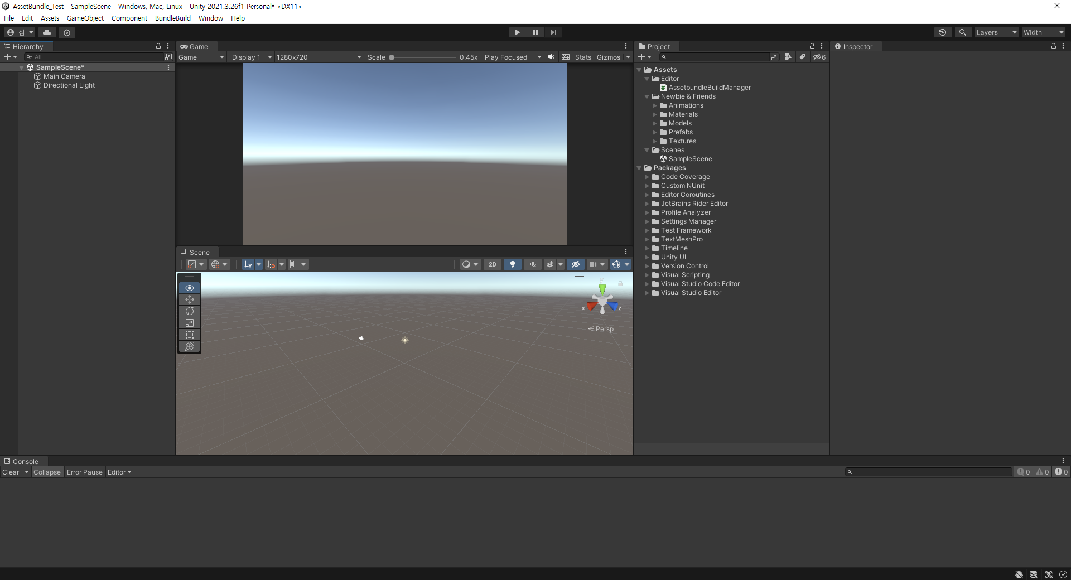This screenshot has width=1071, height=580.
Task: Open Project search-by-label tag icon
Action: pos(802,57)
